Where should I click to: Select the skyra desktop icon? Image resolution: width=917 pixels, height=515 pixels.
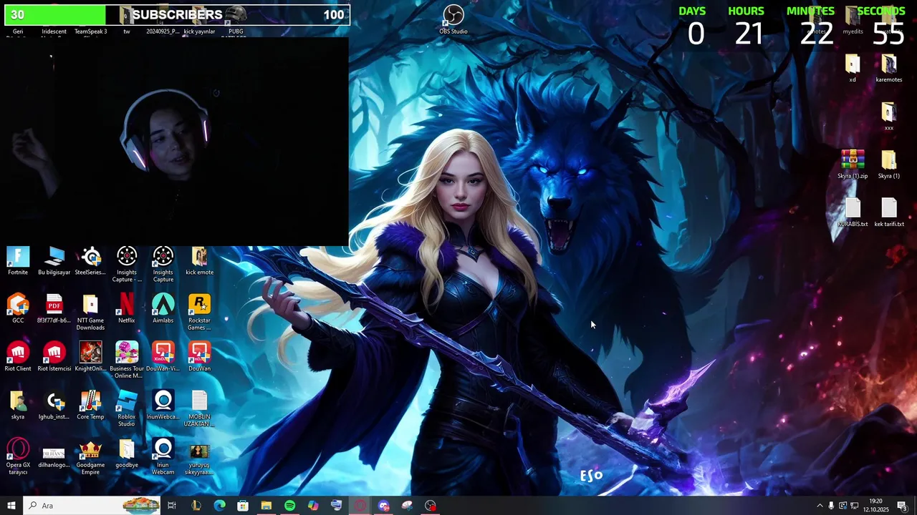pos(18,405)
